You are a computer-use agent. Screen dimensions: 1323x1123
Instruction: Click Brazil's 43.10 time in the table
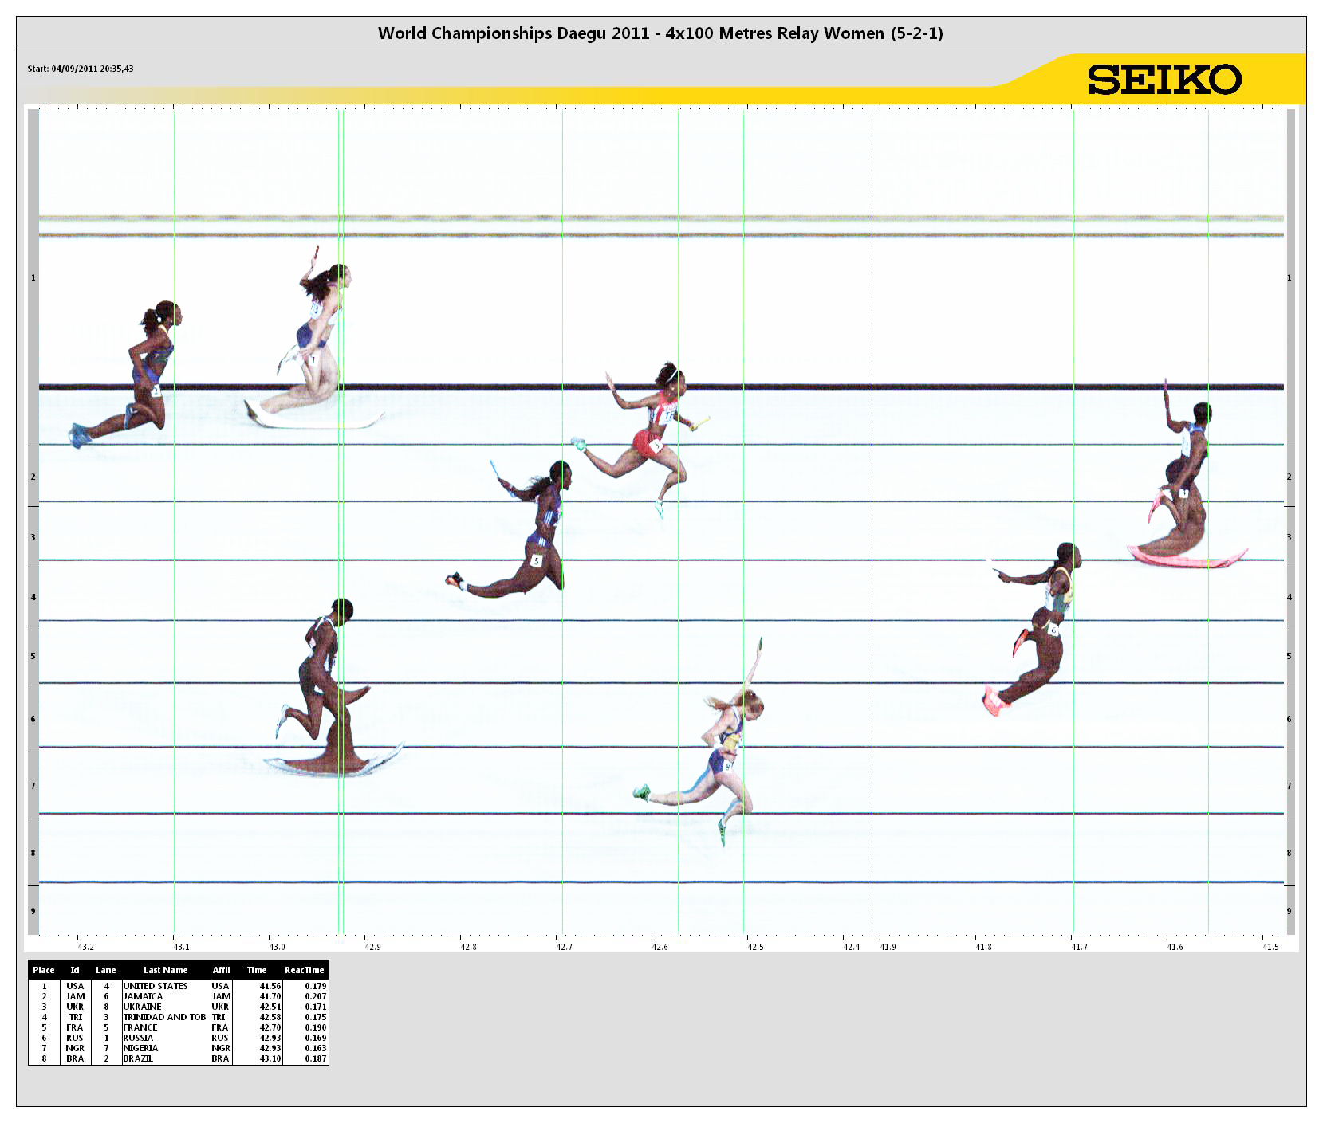point(270,1058)
